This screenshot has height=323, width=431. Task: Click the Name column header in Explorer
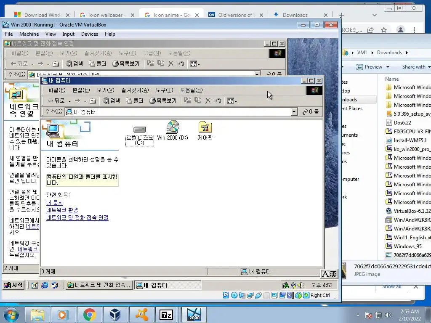point(392,79)
